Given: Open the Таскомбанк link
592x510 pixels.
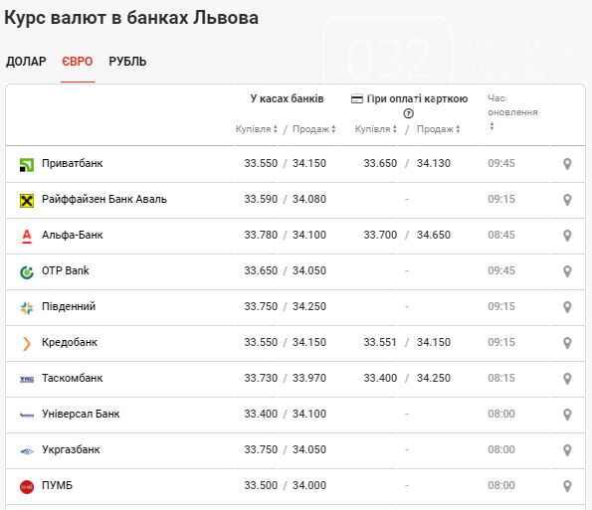Looking at the screenshot, I should coord(72,379).
